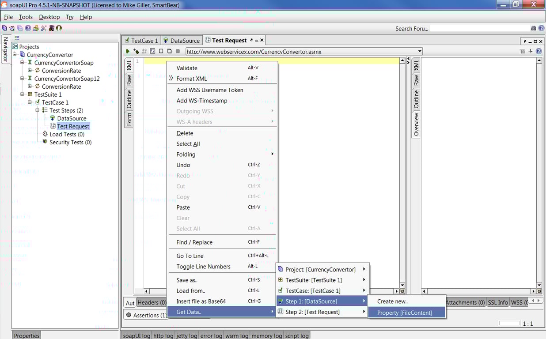
Task: Open the Properties tab at bottom left
Action: point(27,335)
